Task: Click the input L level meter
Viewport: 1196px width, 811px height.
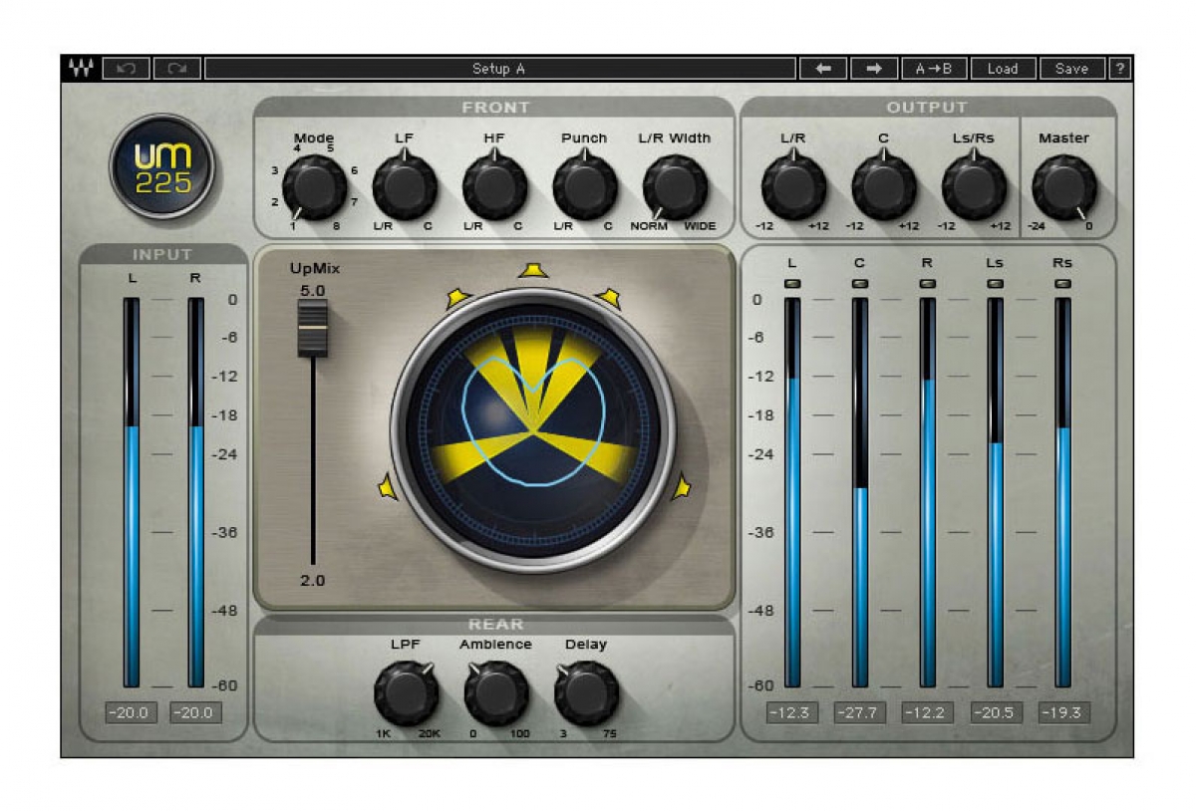Action: click(x=132, y=492)
